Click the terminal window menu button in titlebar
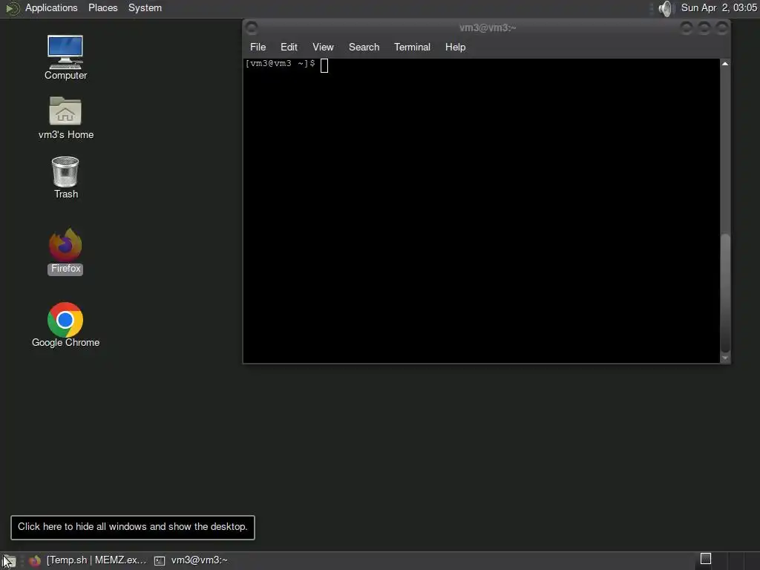The image size is (760, 570). tap(252, 27)
